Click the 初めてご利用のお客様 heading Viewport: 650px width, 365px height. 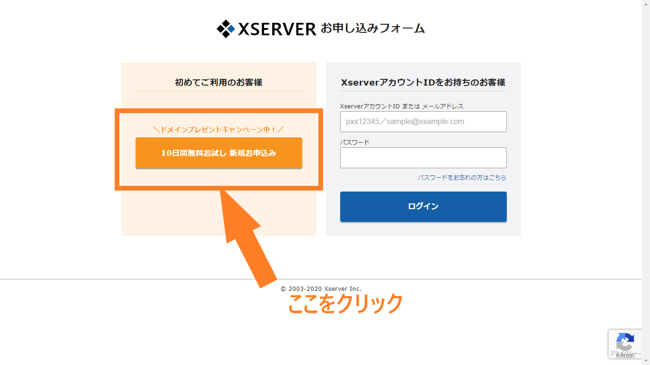point(219,82)
